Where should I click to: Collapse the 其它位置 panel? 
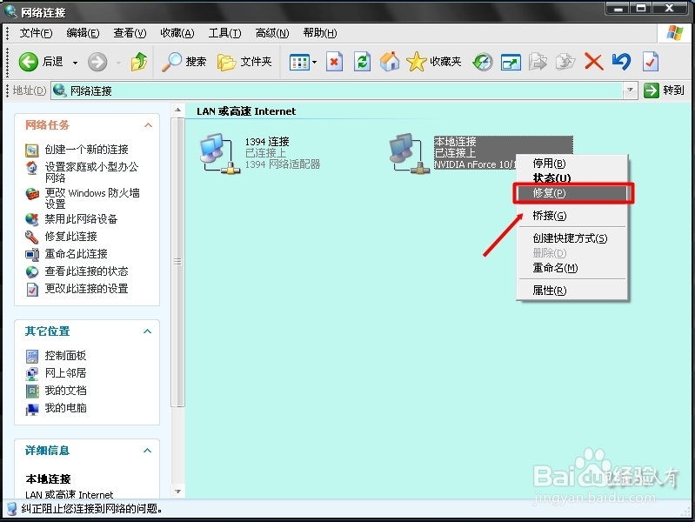click(x=148, y=331)
